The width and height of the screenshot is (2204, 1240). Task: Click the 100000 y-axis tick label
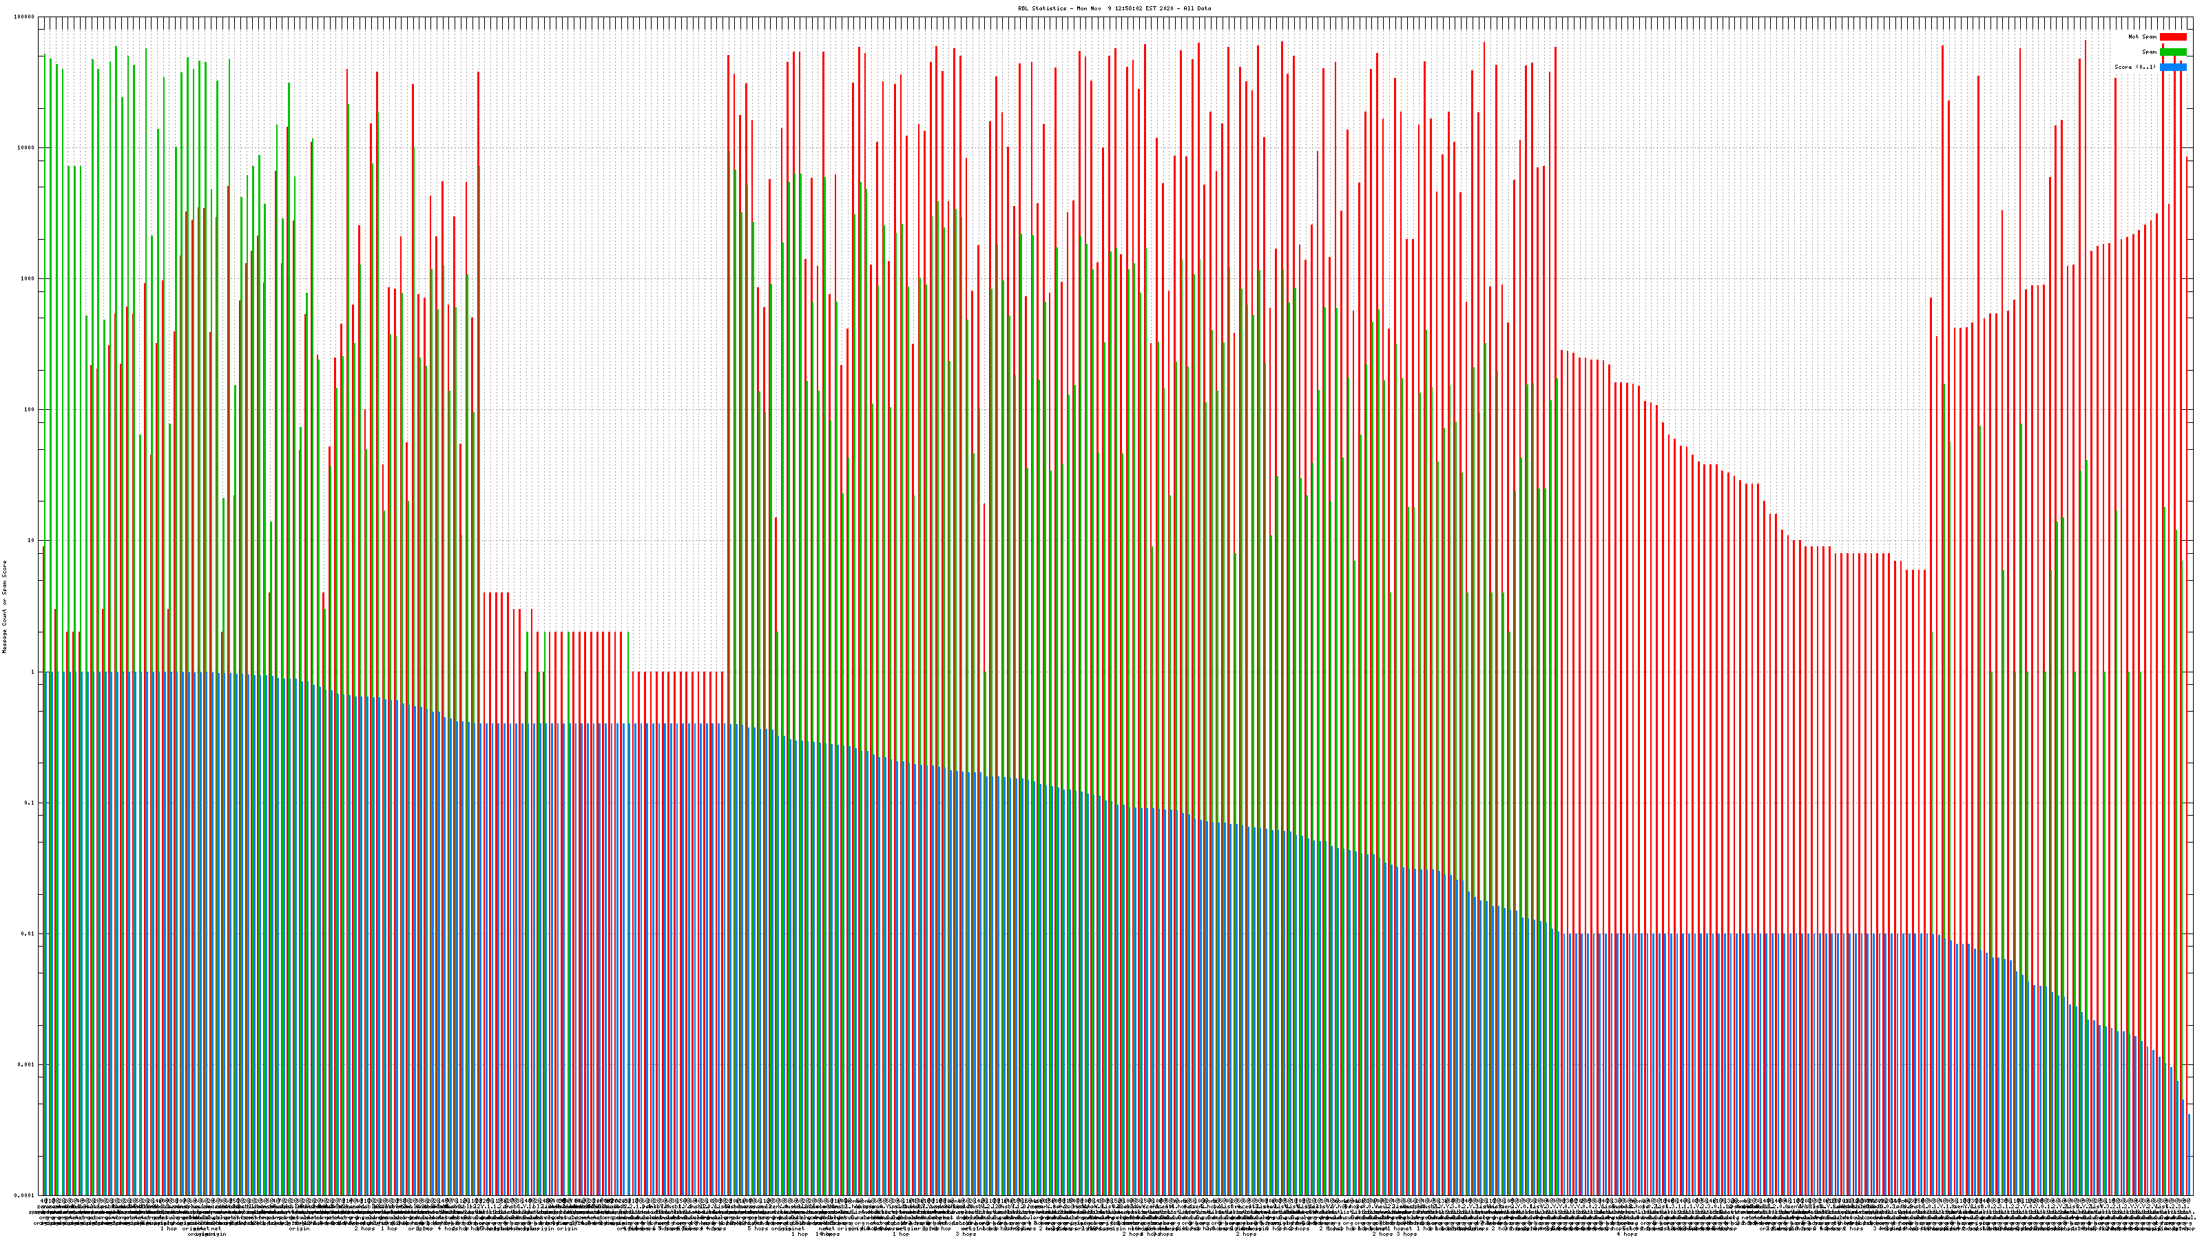[x=25, y=17]
